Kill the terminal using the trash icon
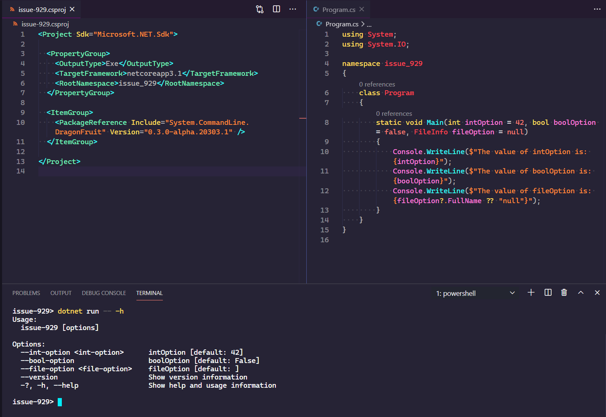The height and width of the screenshot is (417, 606). [x=564, y=293]
